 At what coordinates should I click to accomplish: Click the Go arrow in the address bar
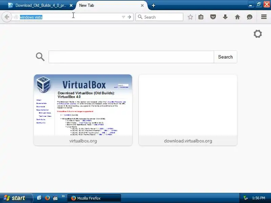click(x=129, y=17)
